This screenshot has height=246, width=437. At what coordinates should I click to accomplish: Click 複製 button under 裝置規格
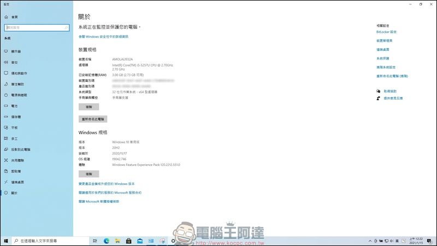88,107
